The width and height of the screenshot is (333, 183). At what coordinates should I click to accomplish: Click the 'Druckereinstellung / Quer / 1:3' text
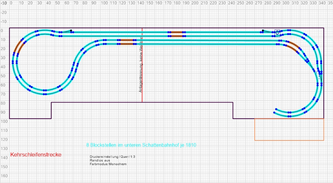(x=112, y=156)
